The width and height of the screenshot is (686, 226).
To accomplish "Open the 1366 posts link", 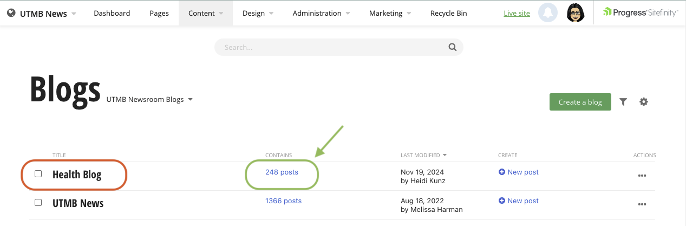I will click(x=283, y=201).
